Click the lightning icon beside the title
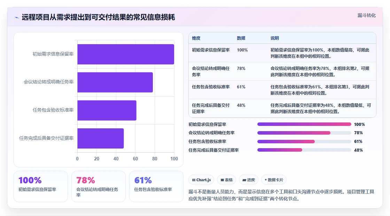 coord(17,17)
